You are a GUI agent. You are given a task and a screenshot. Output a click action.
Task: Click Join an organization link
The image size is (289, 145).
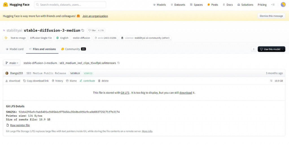pos(95,16)
